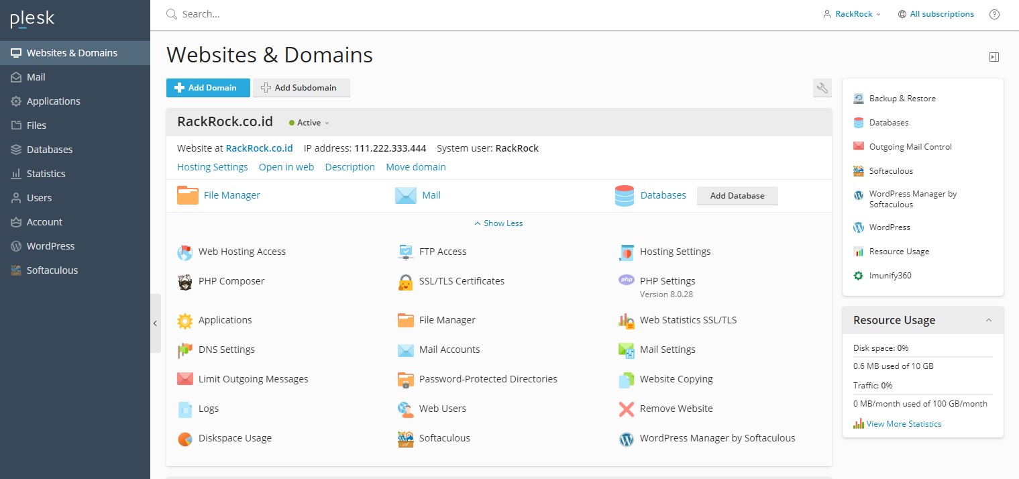Click the Move domain link
1019x479 pixels.
coord(416,167)
